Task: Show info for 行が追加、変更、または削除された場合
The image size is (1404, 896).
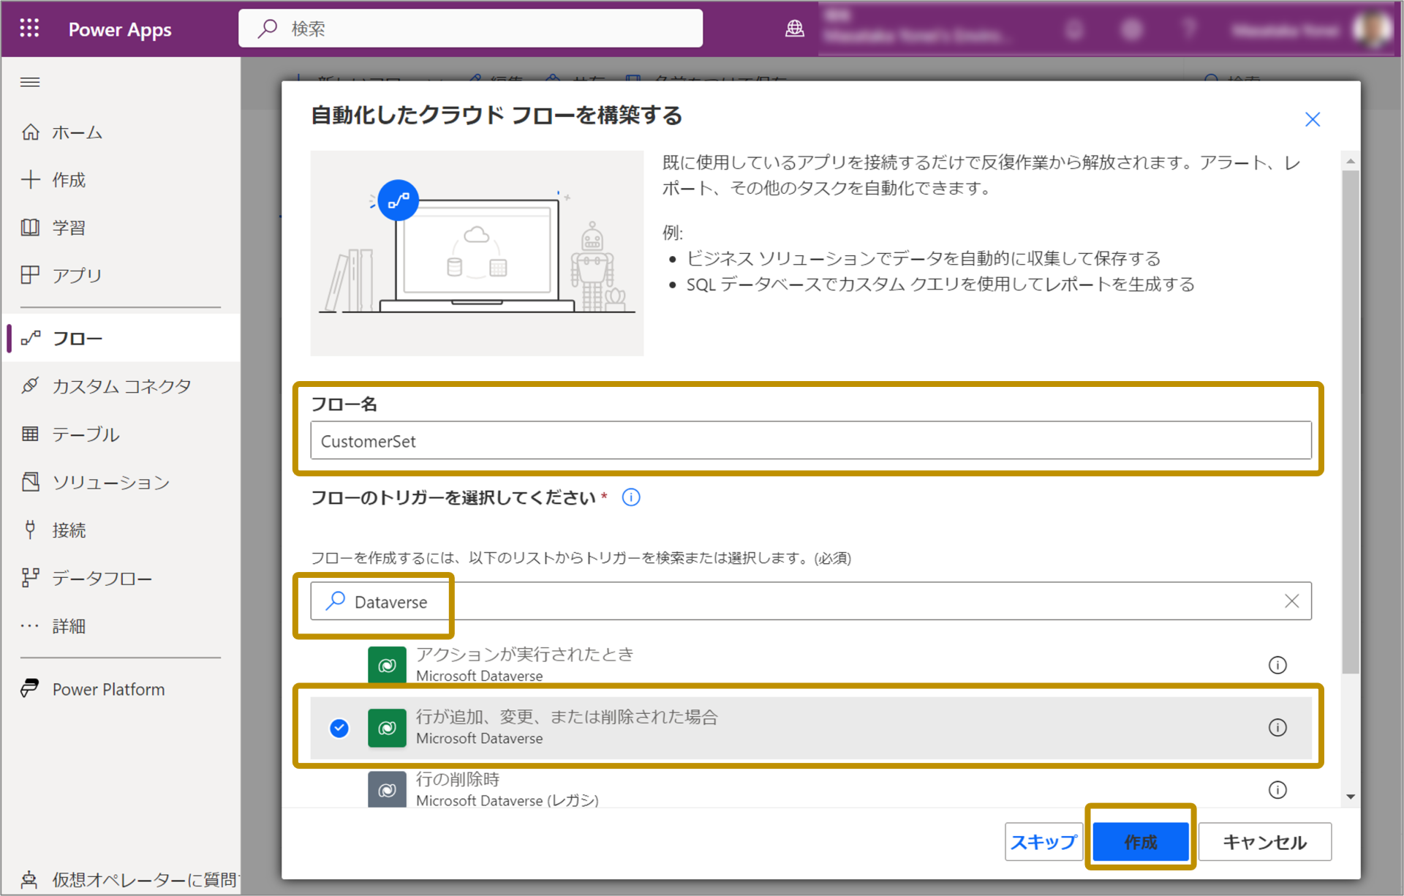Action: coord(1277,727)
